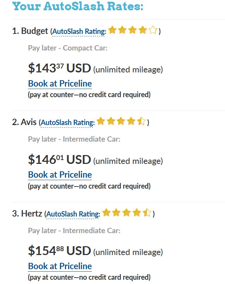Click the Hertz $154.88 USD price
The image size is (225, 284).
59,251
